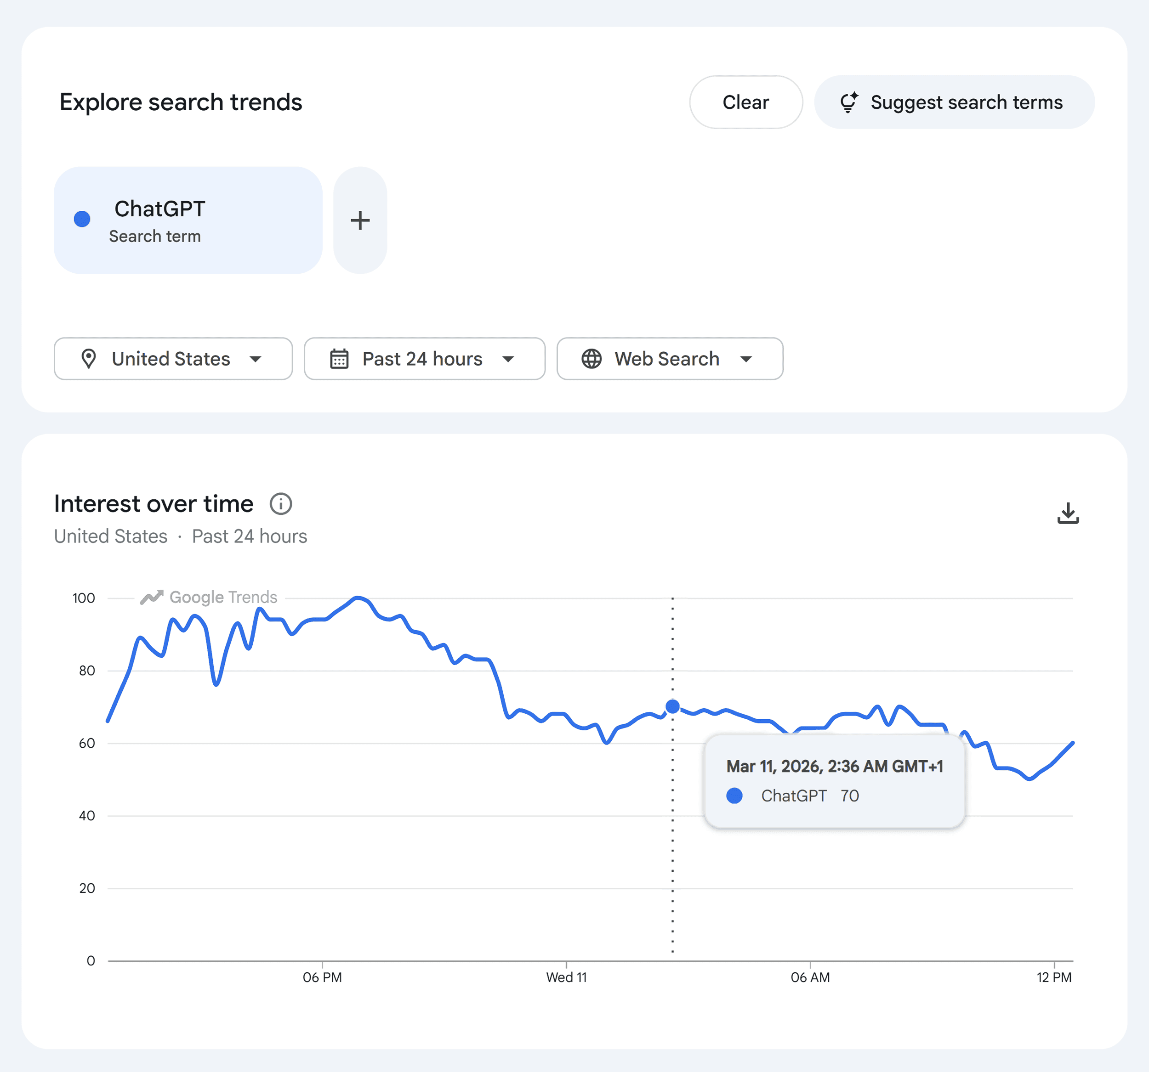Open the United States region dropdown
The image size is (1149, 1072).
(173, 359)
